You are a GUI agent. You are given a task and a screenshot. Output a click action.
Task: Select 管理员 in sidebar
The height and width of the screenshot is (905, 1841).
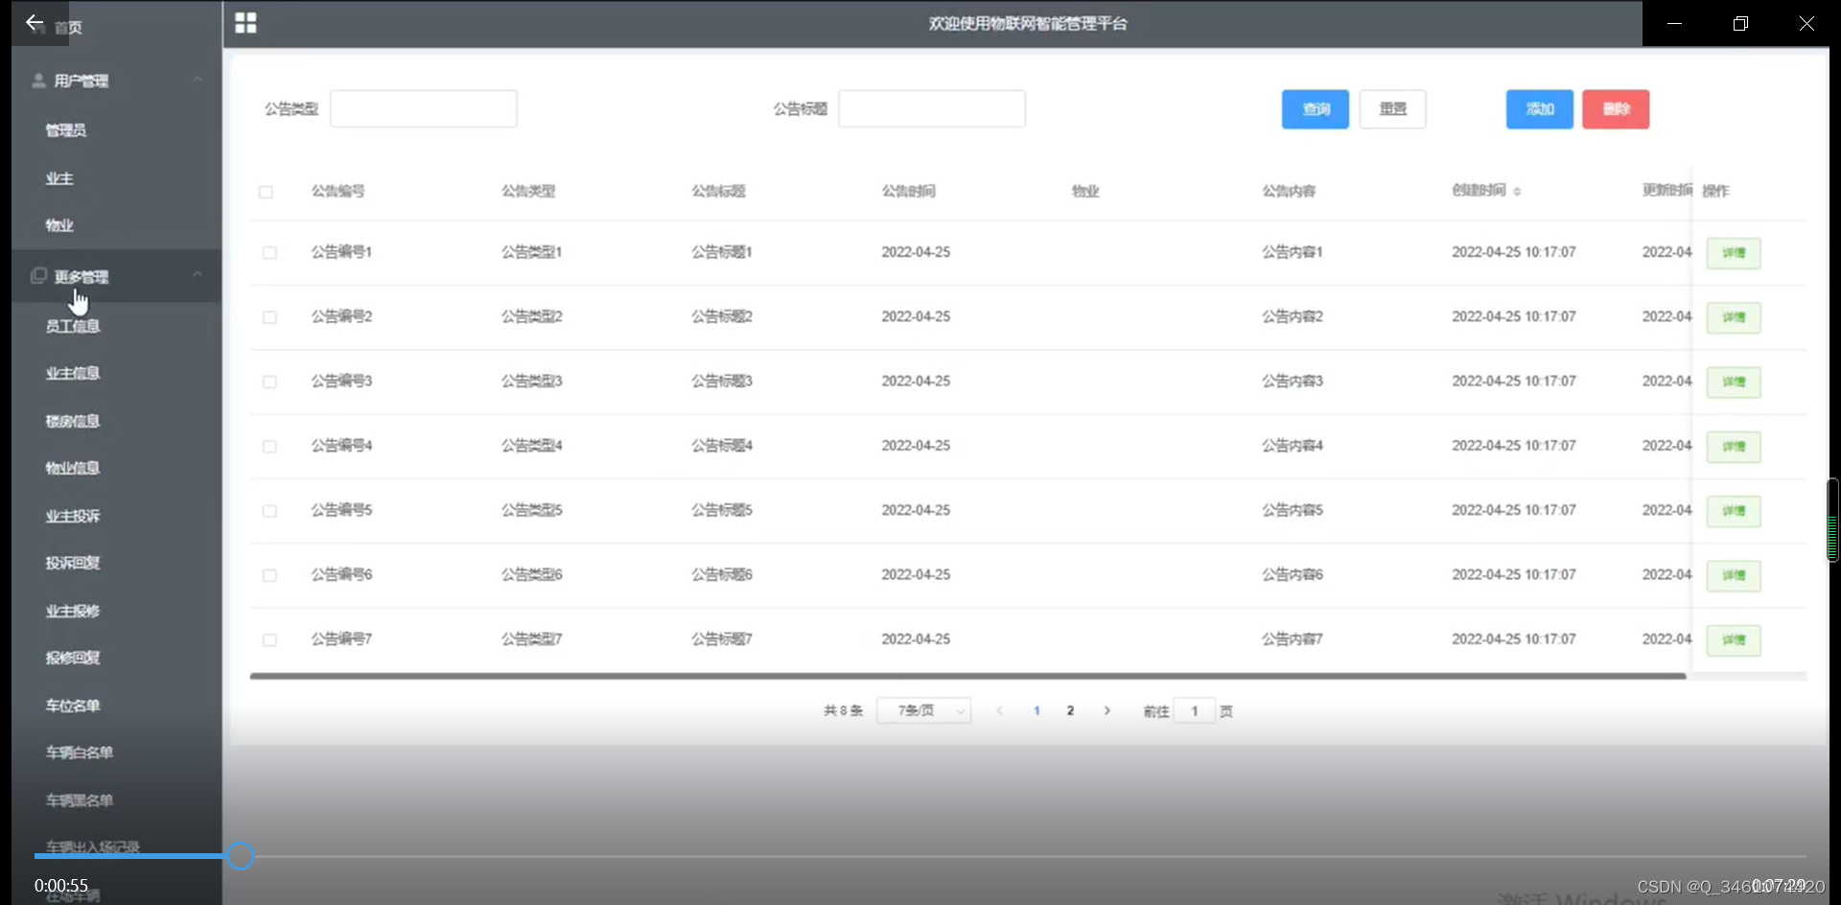(66, 129)
